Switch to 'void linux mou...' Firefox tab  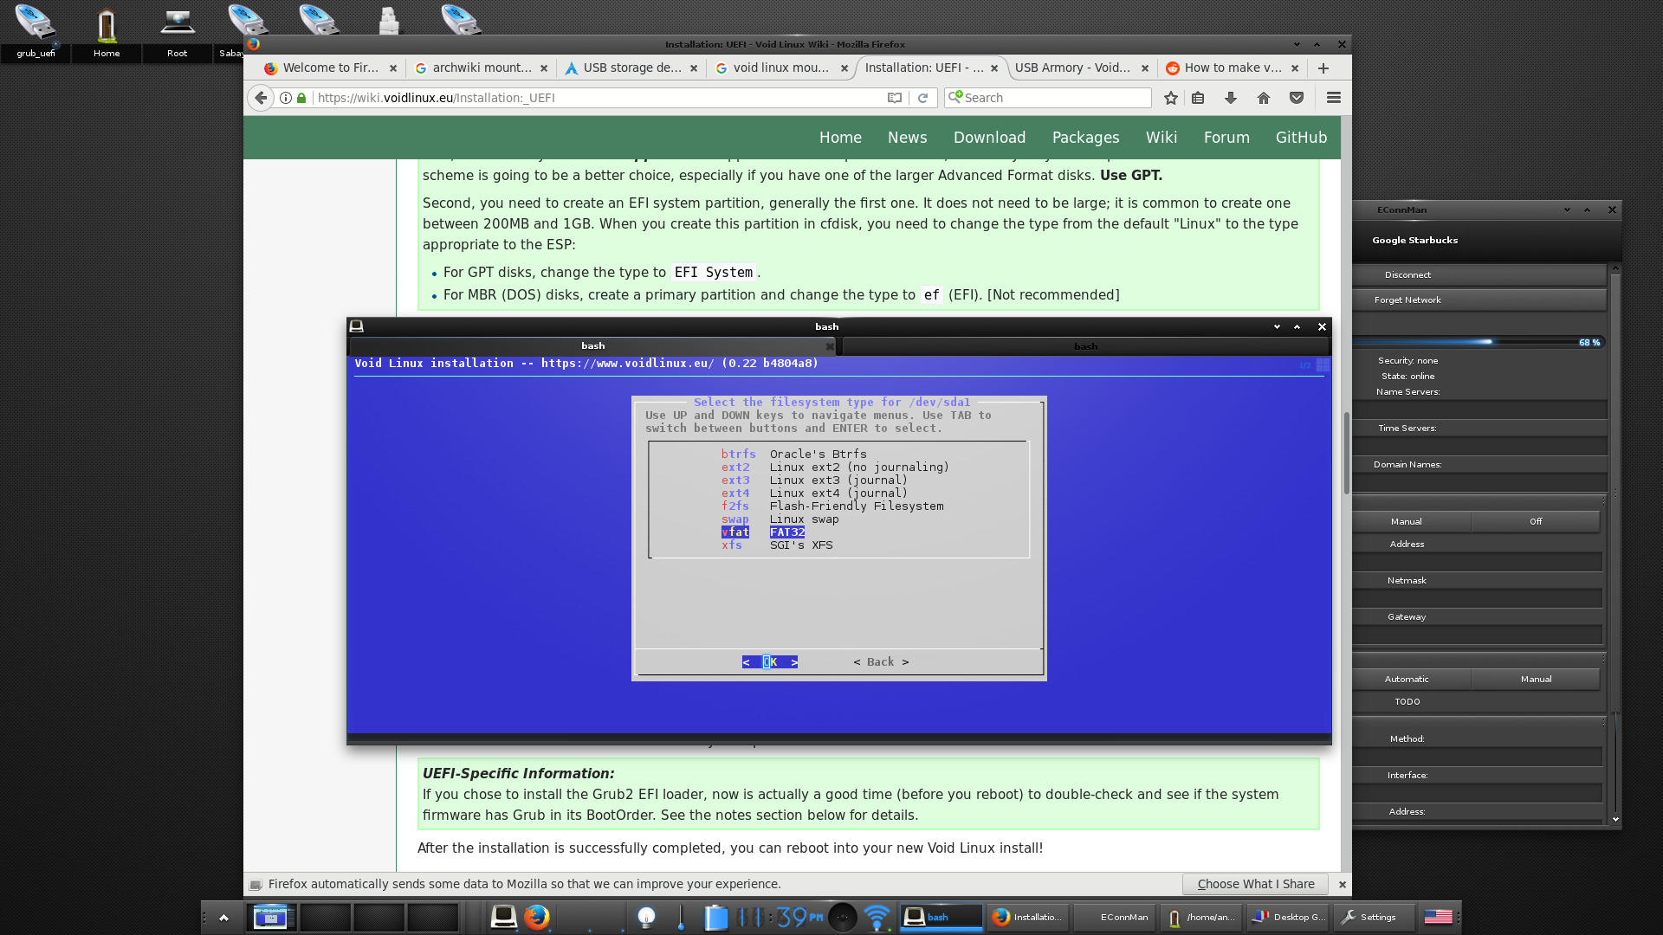[781, 68]
